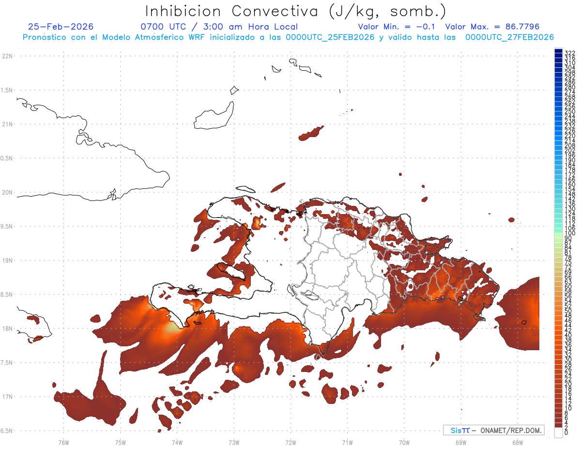Click the '0700 UTC / 3:00 am Hora Local' text
This screenshot has height=449, width=581.
[x=219, y=27]
